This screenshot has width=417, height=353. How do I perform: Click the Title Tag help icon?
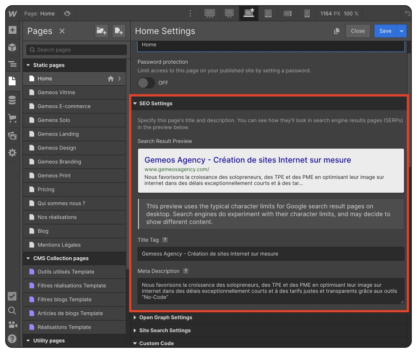tap(165, 240)
